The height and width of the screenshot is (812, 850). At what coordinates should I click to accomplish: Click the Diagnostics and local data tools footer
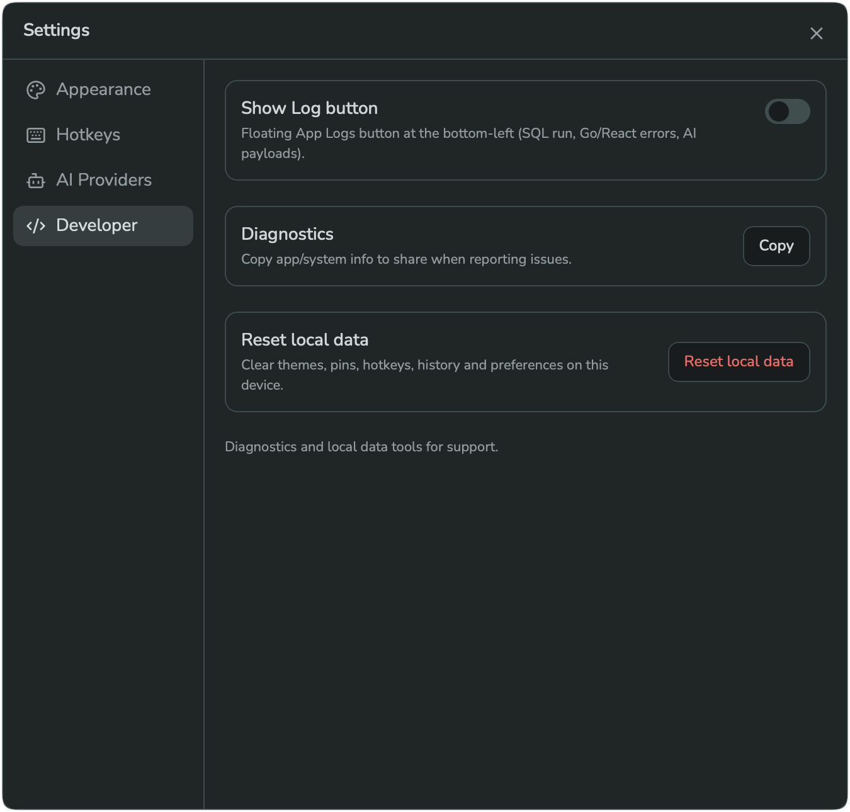[361, 447]
